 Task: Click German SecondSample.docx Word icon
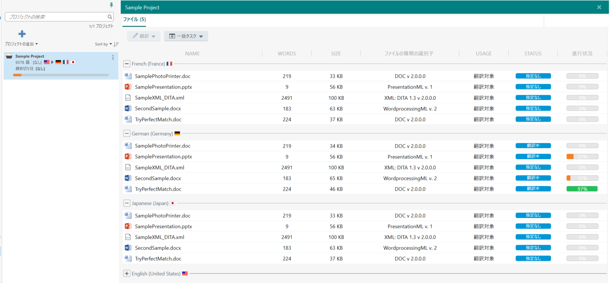(x=128, y=178)
